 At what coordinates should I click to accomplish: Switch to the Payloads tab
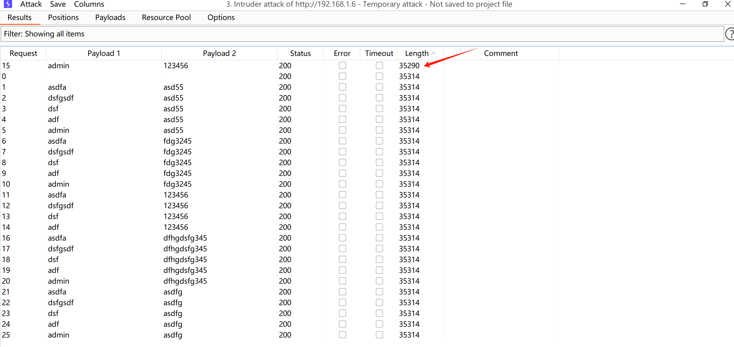(x=110, y=17)
